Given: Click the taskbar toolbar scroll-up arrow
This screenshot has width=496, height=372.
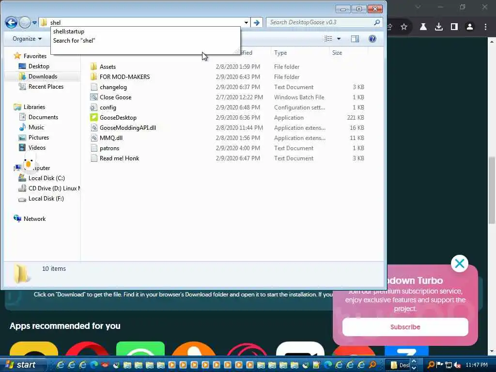Looking at the screenshot, I should pyautogui.click(x=414, y=361).
